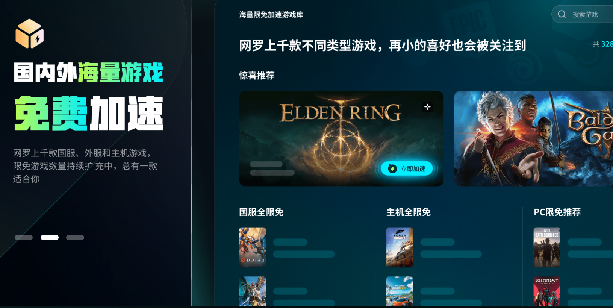Open the Baldur's Gate banner card

[533, 138]
